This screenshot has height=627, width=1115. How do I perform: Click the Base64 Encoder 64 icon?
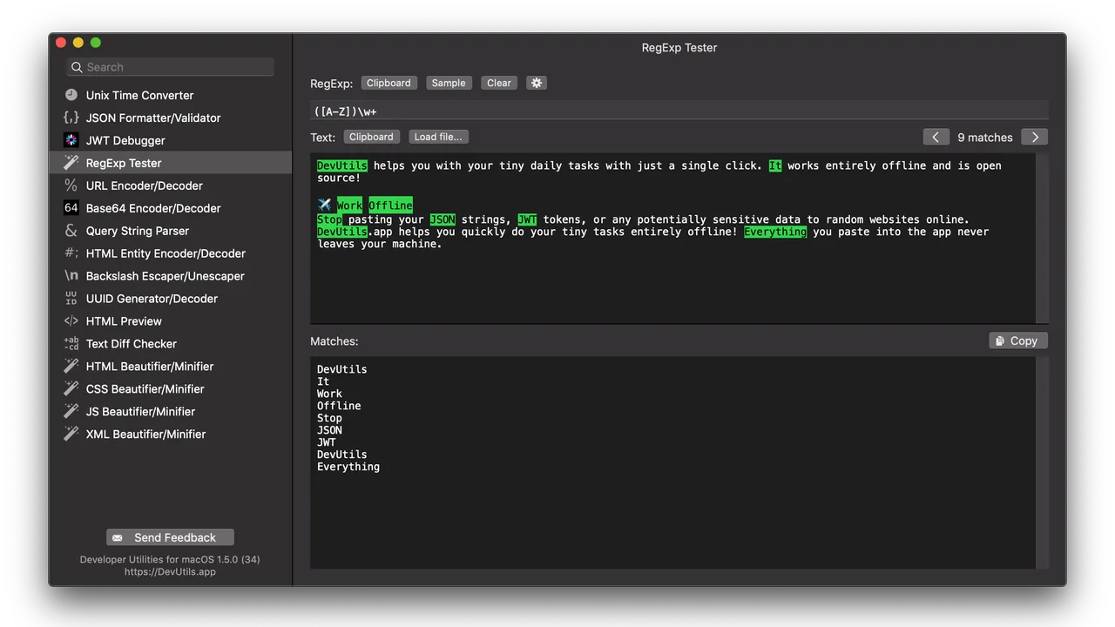pyautogui.click(x=71, y=208)
